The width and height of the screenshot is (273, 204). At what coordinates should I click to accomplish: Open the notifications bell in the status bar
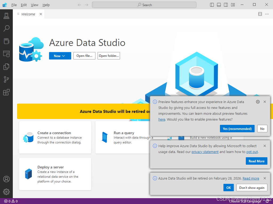coord(267,201)
